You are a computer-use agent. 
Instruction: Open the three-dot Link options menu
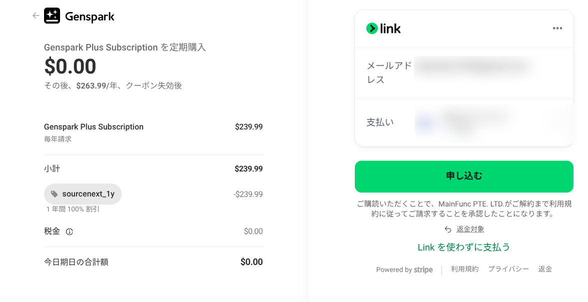click(x=557, y=28)
